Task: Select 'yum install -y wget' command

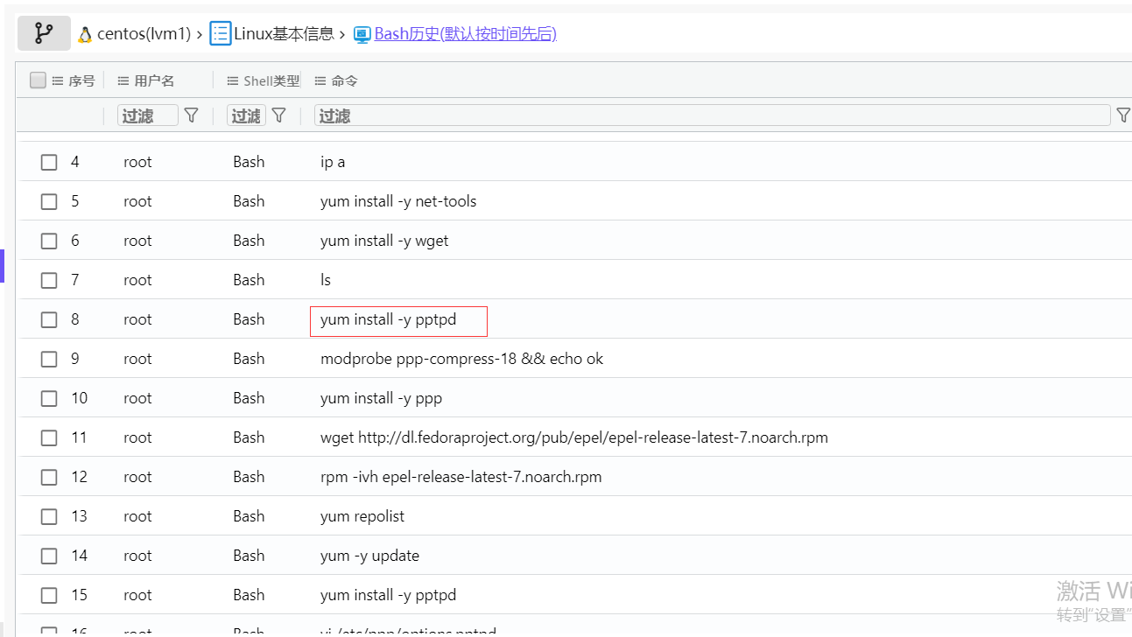Action: [384, 241]
